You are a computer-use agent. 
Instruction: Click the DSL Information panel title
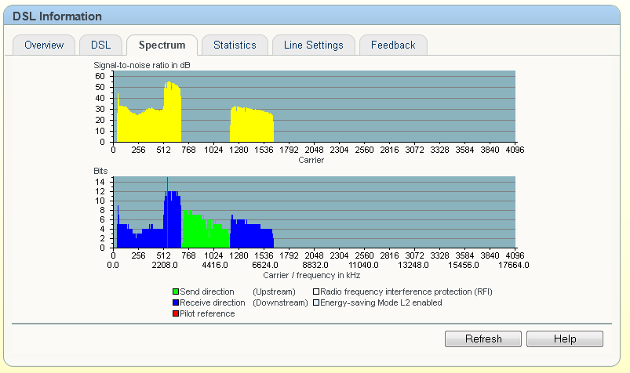(57, 16)
